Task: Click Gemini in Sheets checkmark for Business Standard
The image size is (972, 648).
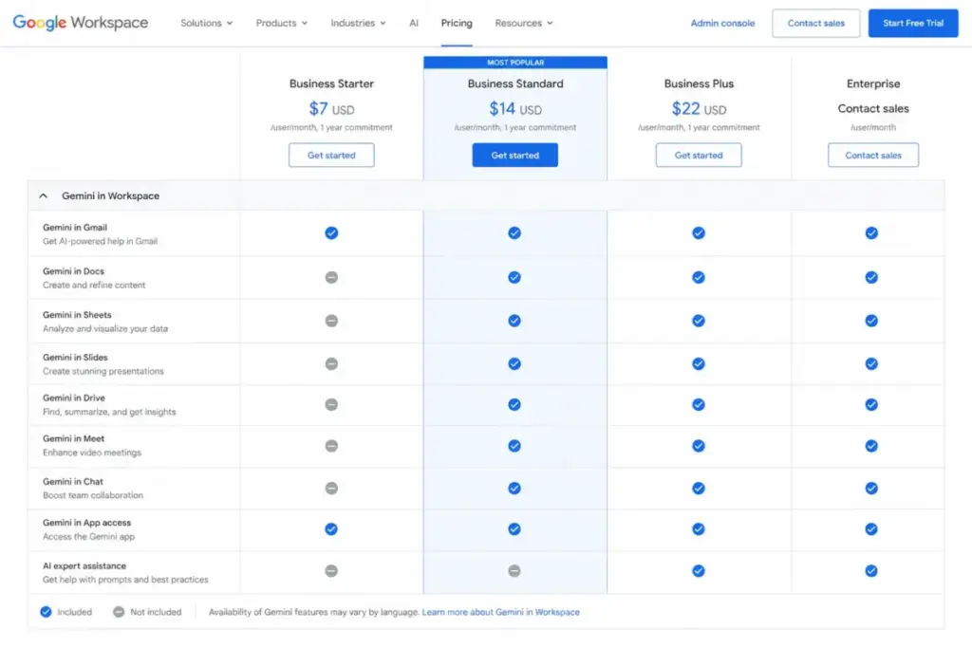Action: [x=514, y=321]
